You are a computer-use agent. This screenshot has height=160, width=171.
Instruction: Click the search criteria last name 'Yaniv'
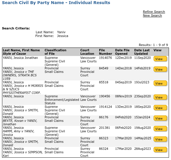(x=61, y=32)
